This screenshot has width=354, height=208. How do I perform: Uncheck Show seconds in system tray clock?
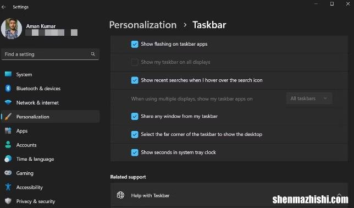coord(135,152)
